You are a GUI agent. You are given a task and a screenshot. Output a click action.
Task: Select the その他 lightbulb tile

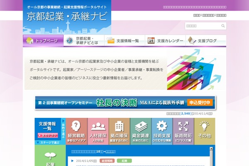coord(205,132)
